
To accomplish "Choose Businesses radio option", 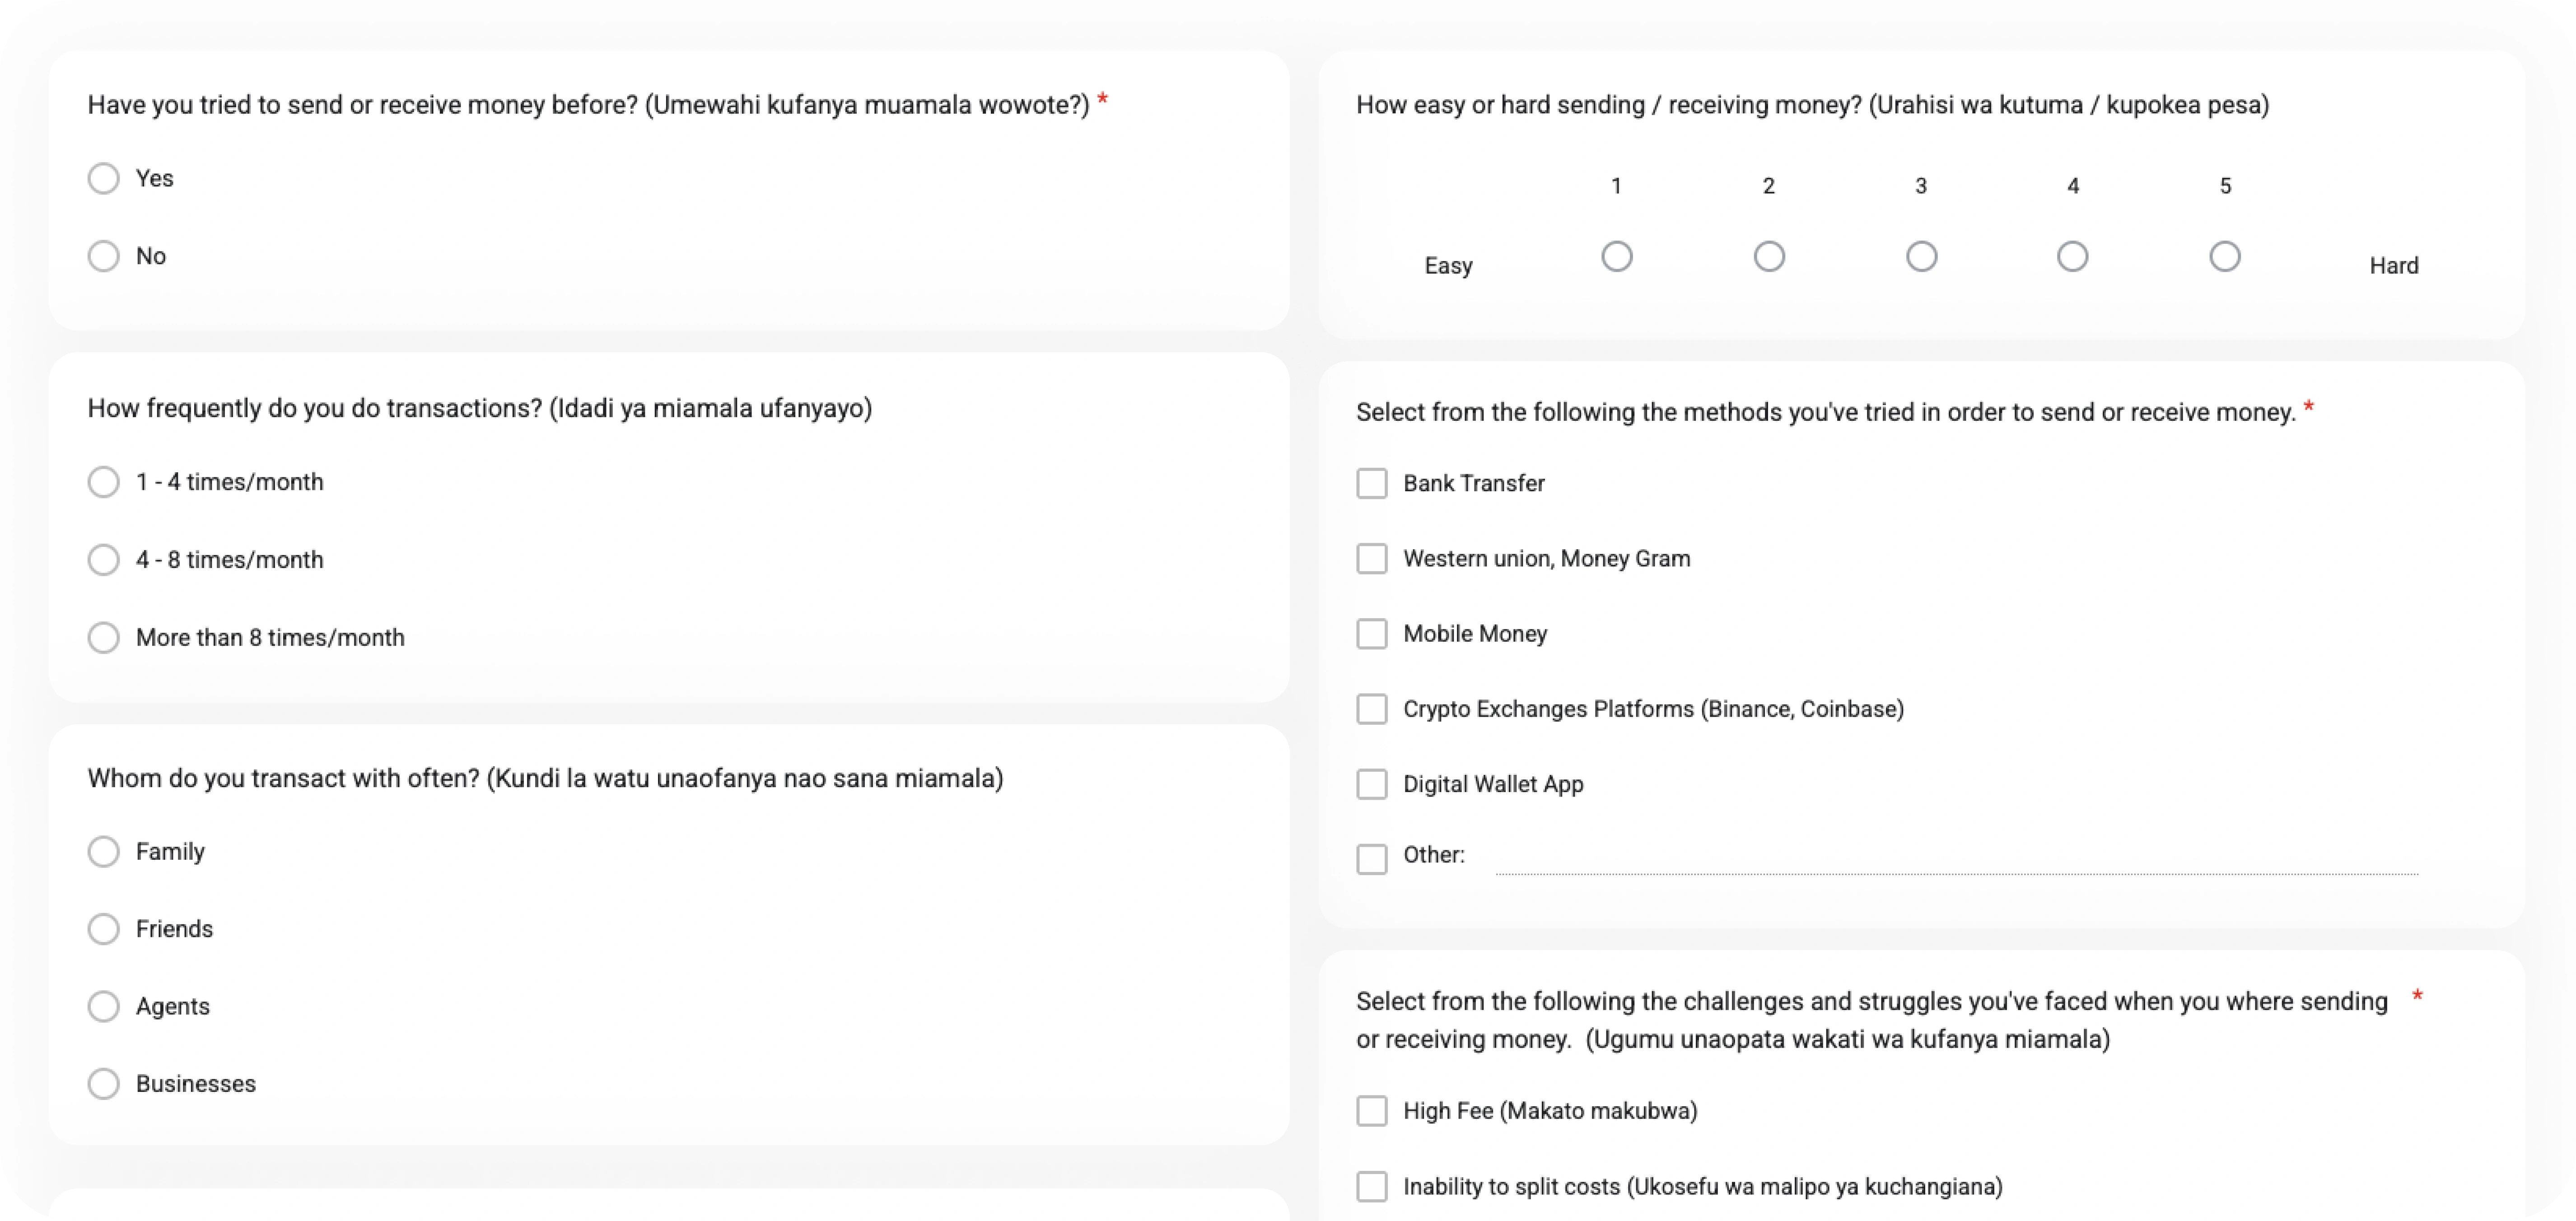I will 103,1084.
